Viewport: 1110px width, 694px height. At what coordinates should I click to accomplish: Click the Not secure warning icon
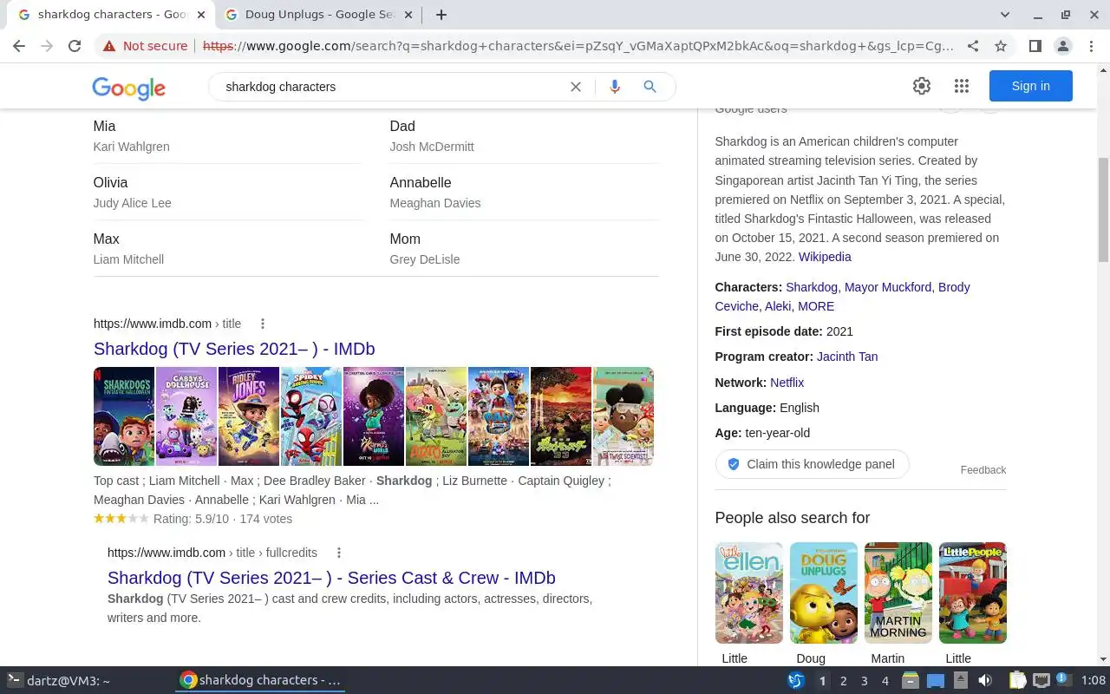point(109,46)
